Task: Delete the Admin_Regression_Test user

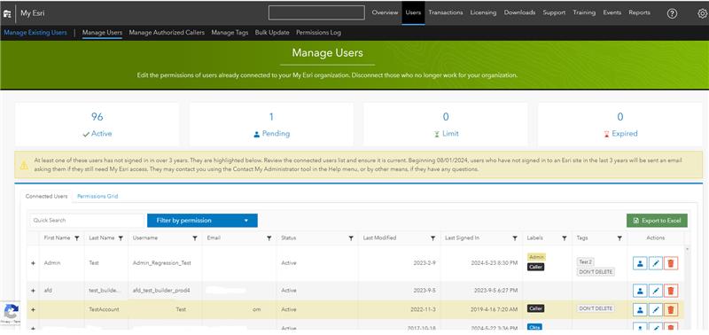Action: pyautogui.click(x=671, y=263)
